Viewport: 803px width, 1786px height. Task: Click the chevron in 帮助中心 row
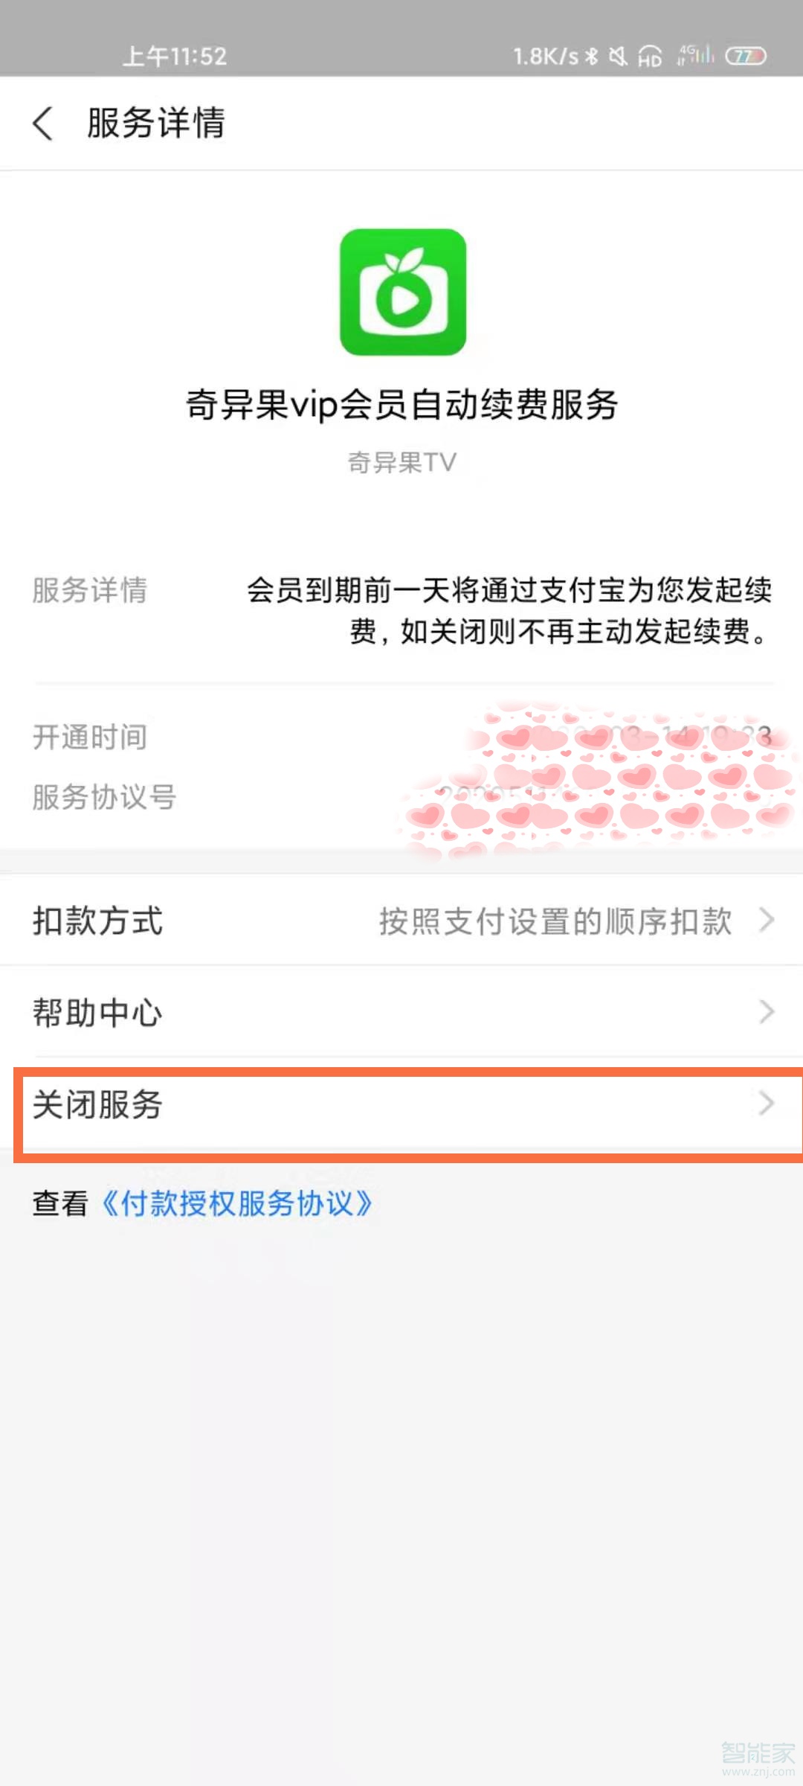pos(767,1012)
